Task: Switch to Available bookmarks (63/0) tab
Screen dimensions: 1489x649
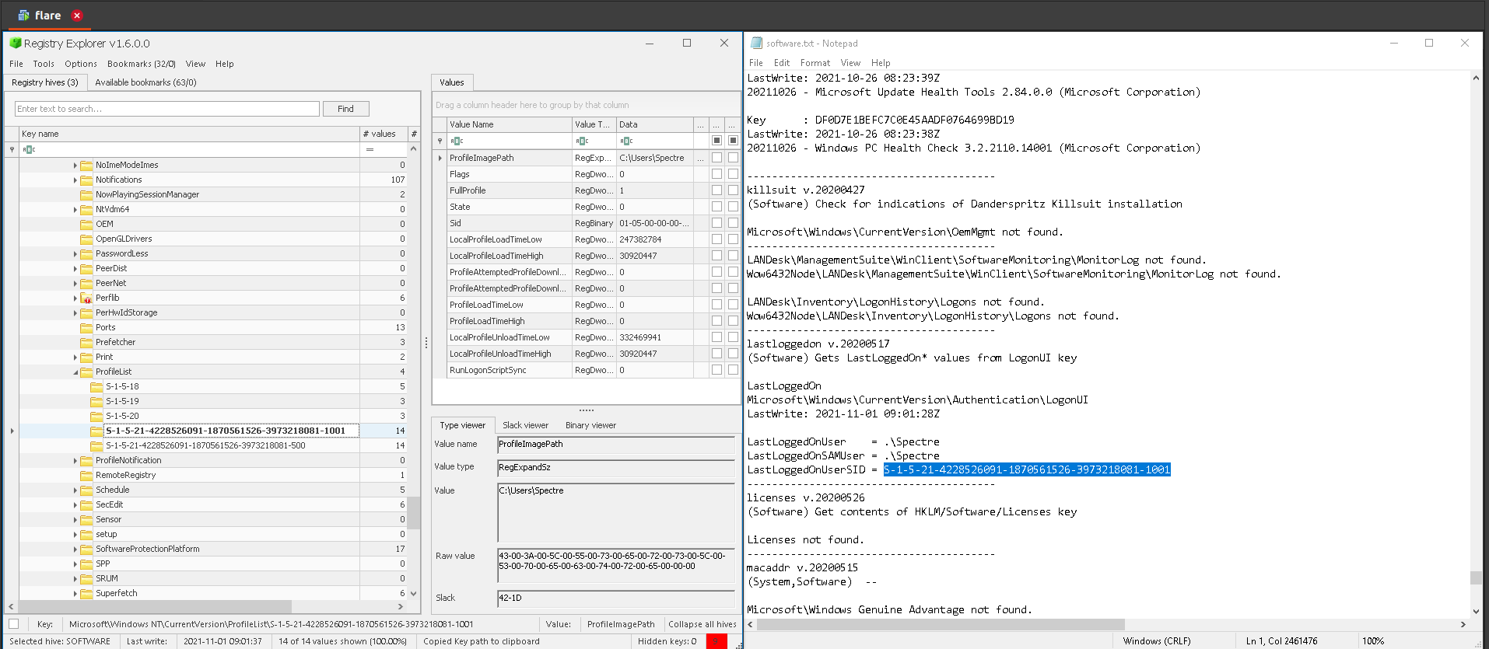Action: 145,82
